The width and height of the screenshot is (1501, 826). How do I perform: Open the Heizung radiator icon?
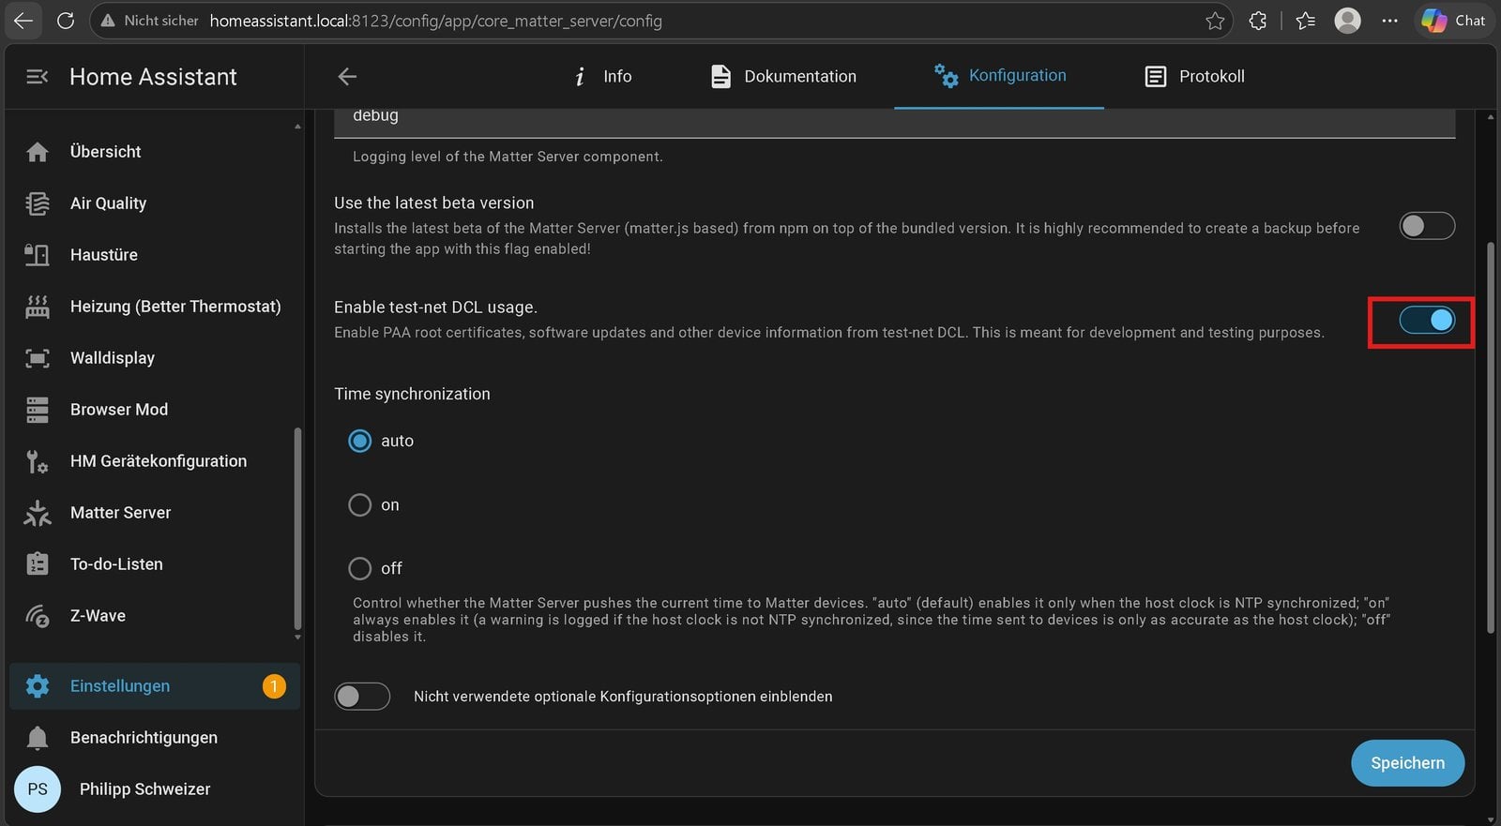click(38, 307)
